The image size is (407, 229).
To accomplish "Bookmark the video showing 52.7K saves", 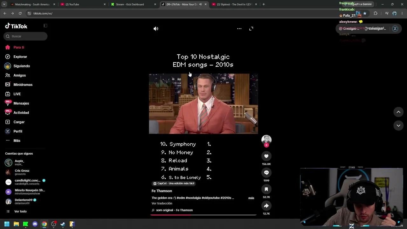I will [266, 189].
